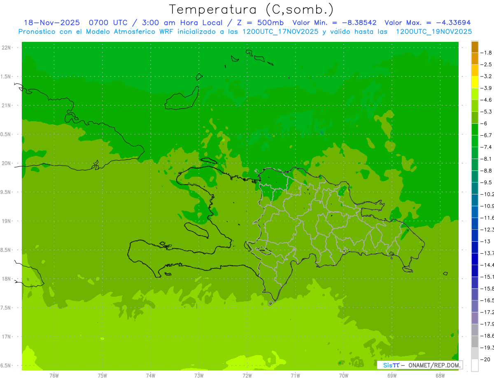Click the 'ONAMET/REP.DOM.' credit label
Image resolution: width=494 pixels, height=381 pixels.
[434, 365]
